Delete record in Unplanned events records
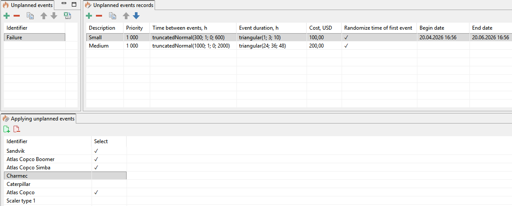512x206 pixels. pyautogui.click(x=99, y=16)
